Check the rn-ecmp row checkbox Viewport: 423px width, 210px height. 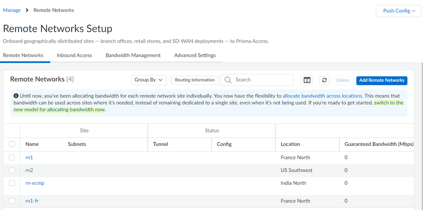coord(12,183)
